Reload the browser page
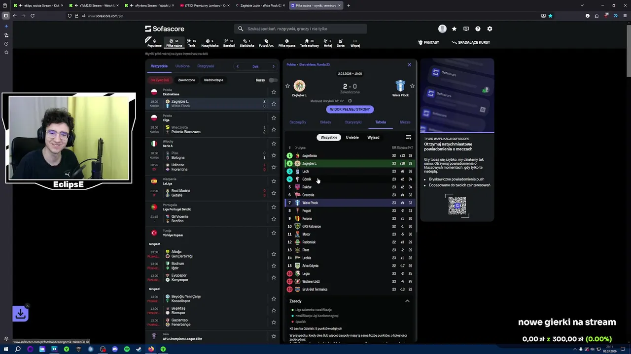 [x=33, y=16]
